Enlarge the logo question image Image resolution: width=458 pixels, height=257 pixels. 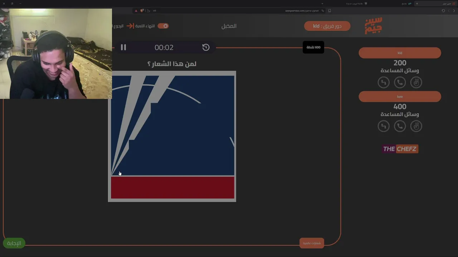point(172,136)
